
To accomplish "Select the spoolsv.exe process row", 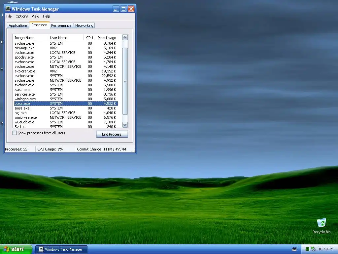I will click(66, 57).
